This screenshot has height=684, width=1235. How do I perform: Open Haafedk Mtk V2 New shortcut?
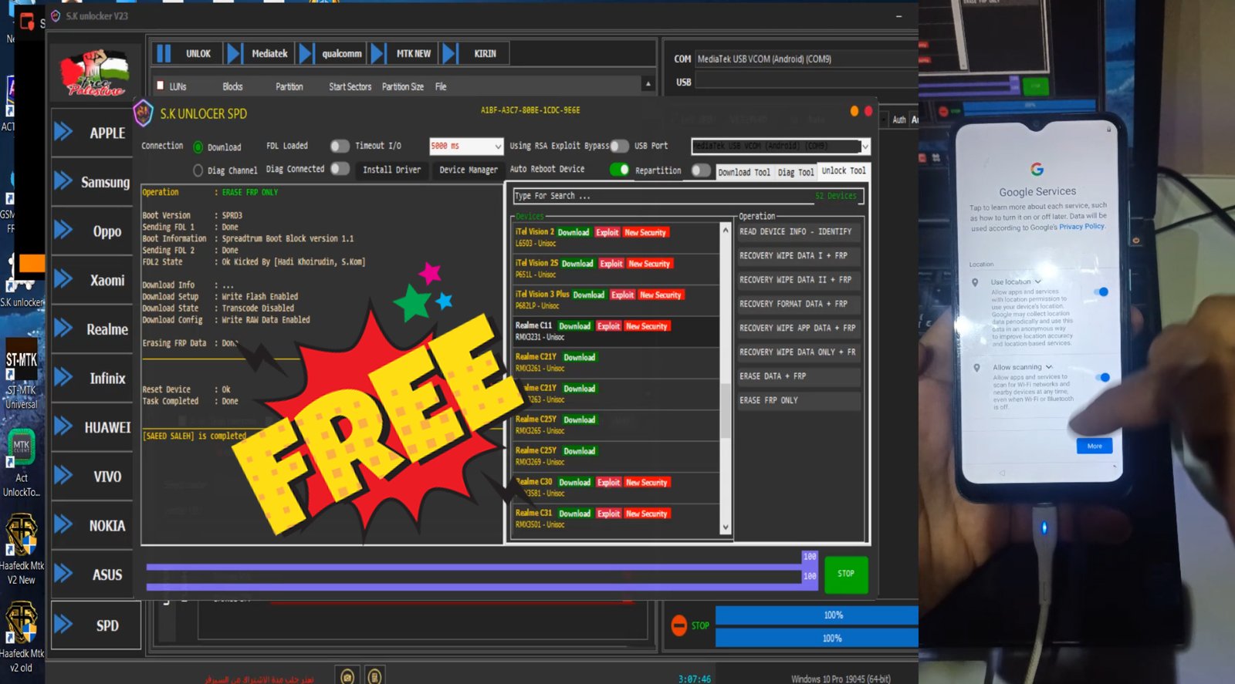tap(22, 549)
